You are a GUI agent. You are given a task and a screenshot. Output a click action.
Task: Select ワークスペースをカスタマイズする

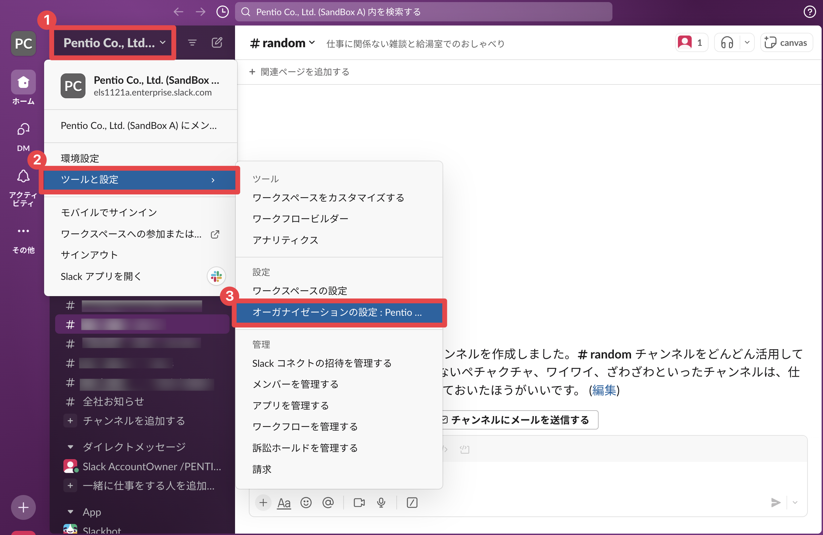(x=339, y=198)
